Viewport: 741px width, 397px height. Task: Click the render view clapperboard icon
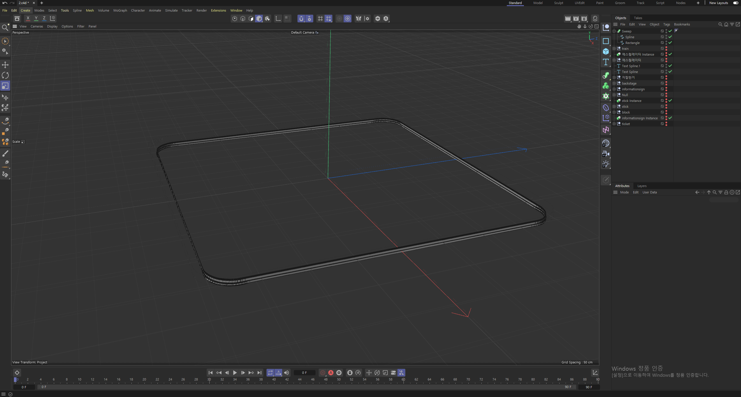[x=568, y=19]
